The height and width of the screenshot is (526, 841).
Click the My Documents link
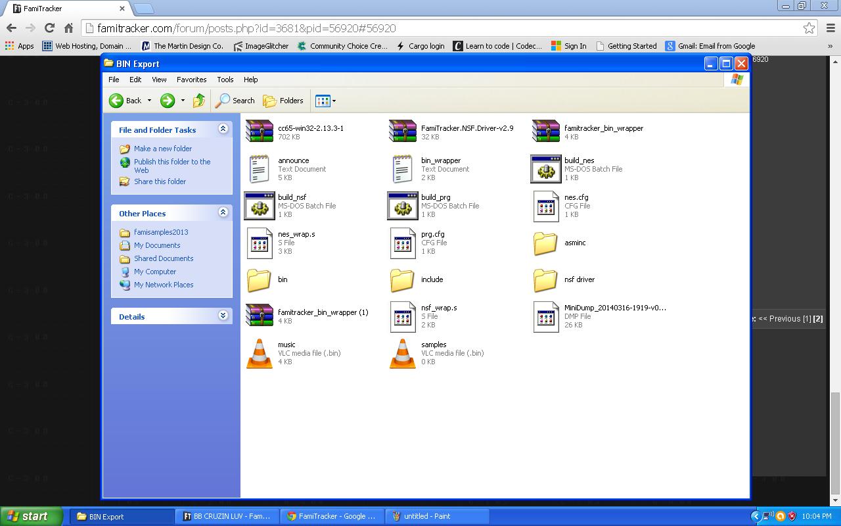(x=157, y=245)
